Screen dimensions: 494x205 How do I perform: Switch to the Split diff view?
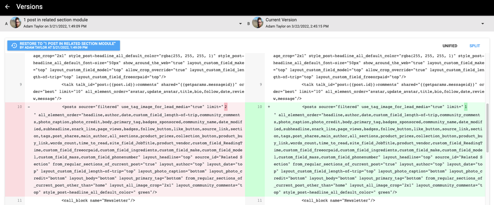[474, 46]
